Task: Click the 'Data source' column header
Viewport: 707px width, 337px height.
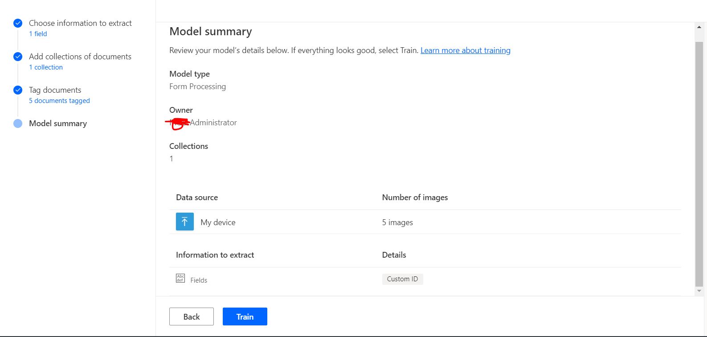Action: [x=197, y=197]
